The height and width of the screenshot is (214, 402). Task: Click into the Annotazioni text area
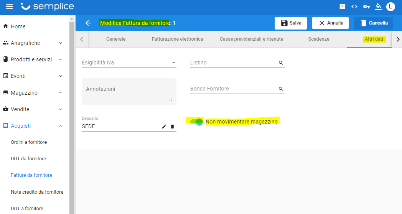pyautogui.click(x=129, y=91)
